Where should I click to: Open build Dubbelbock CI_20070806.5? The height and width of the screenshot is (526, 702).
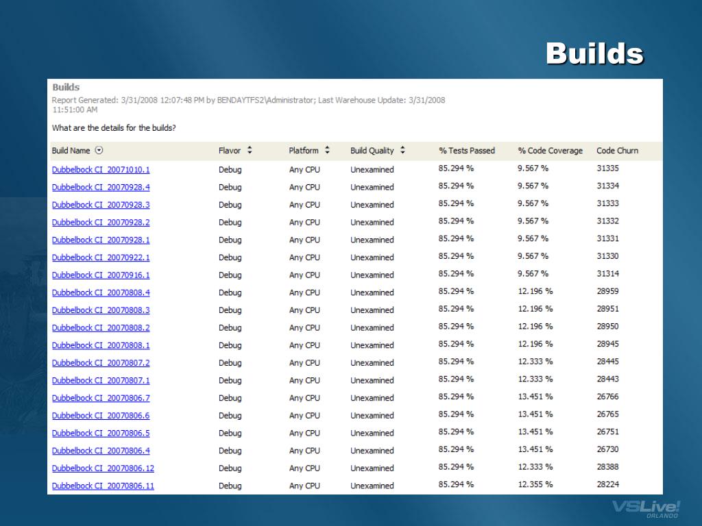[x=101, y=433]
